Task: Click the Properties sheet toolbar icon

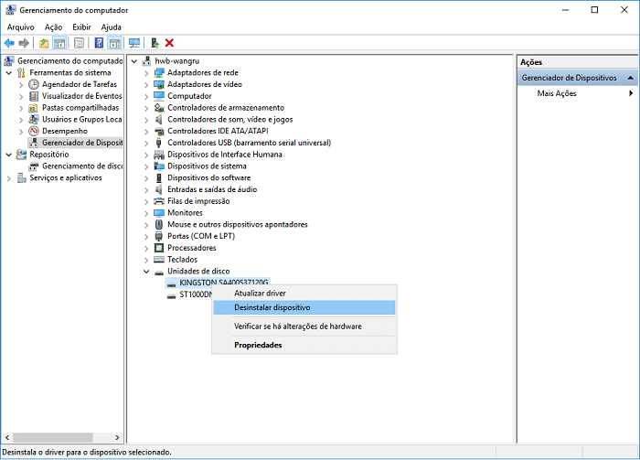Action: coord(79,43)
